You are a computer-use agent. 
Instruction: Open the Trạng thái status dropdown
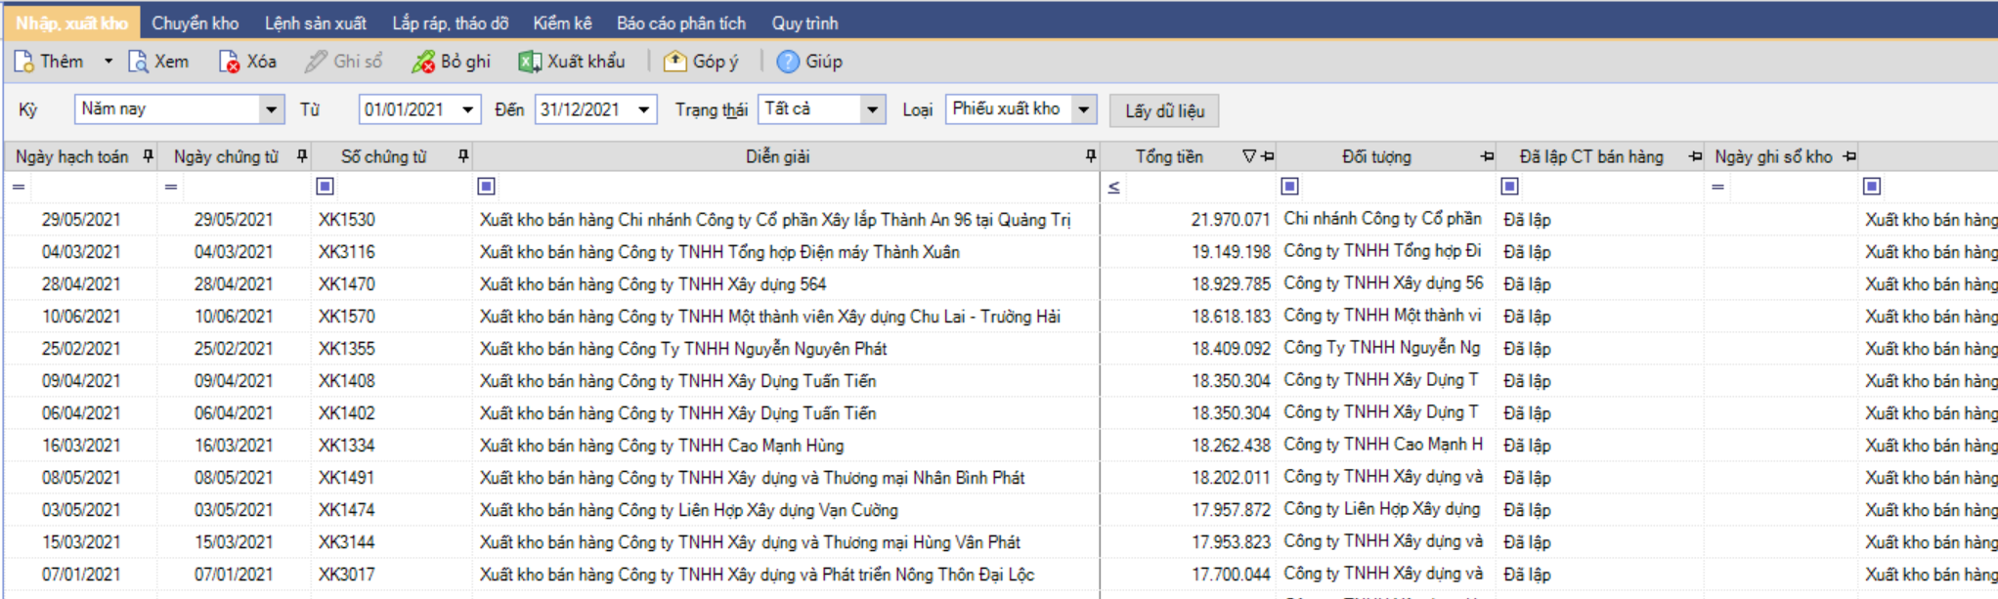click(x=872, y=109)
